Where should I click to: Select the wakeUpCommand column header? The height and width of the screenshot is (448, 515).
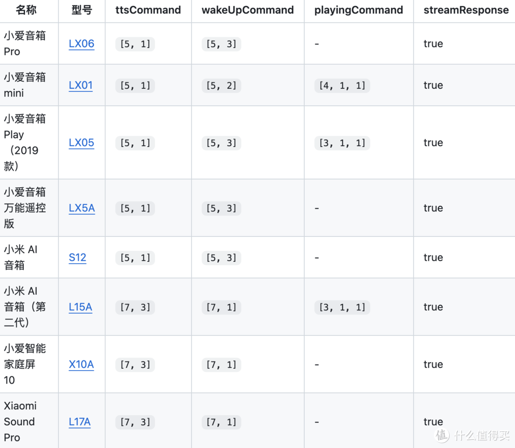pyautogui.click(x=247, y=11)
